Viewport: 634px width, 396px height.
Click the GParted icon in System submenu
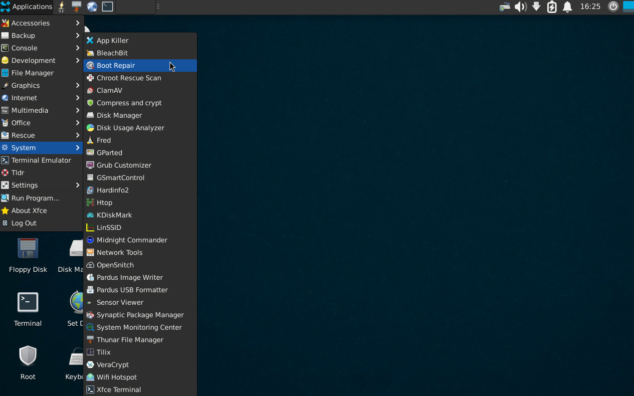pyautogui.click(x=90, y=153)
